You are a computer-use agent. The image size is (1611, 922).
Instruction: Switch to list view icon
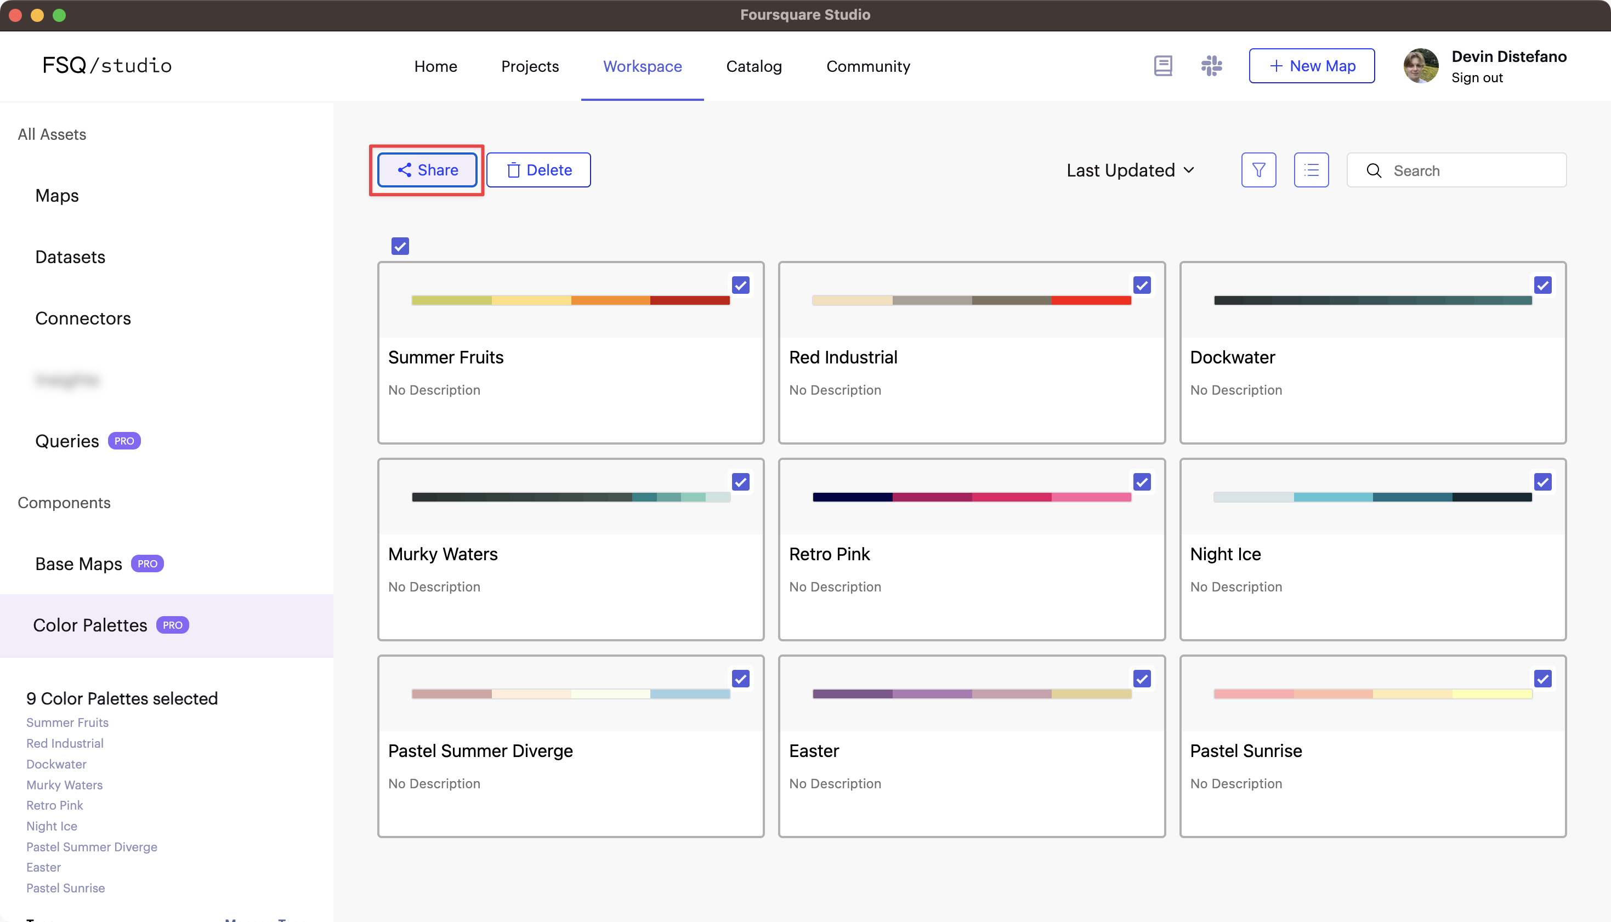coord(1311,170)
